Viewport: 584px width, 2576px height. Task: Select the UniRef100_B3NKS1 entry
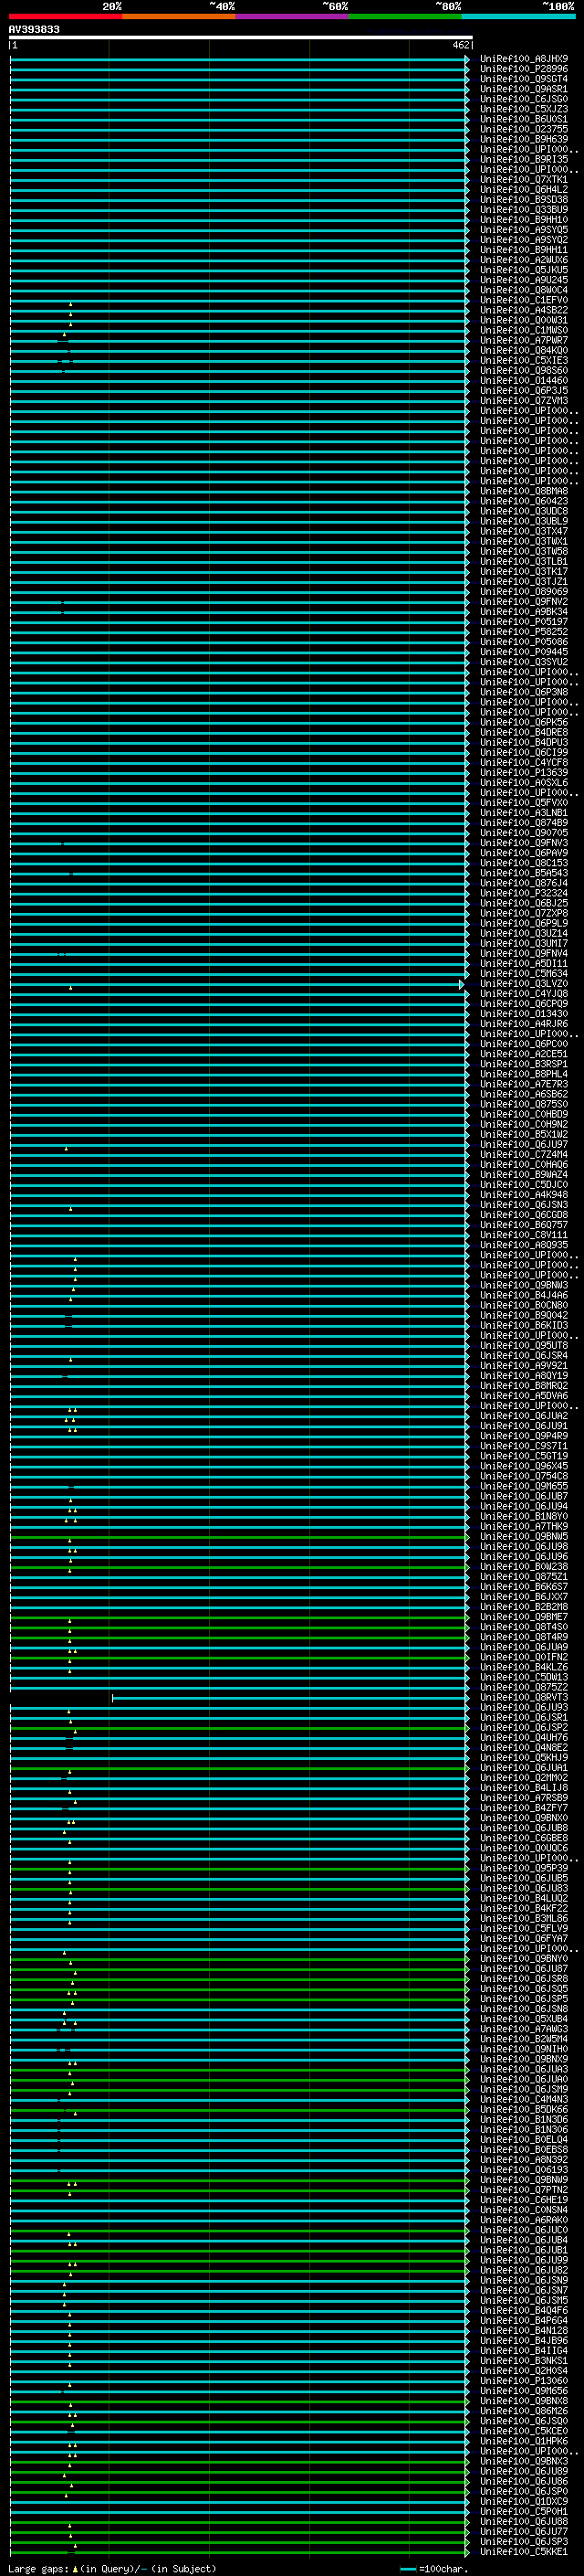tap(524, 2361)
